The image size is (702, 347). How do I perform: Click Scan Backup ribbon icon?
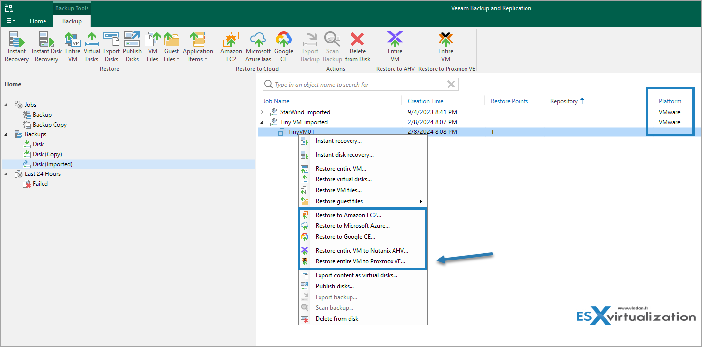coord(332,47)
